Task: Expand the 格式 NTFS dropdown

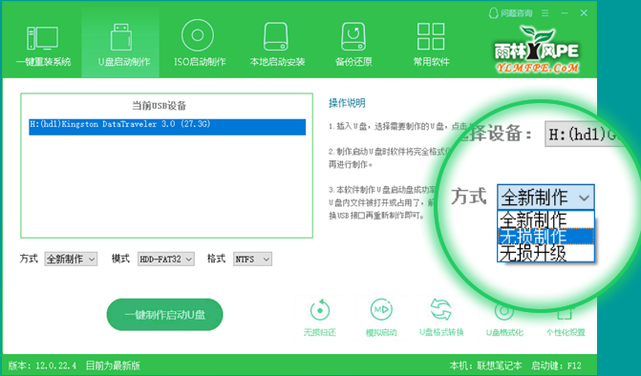Action: click(252, 259)
